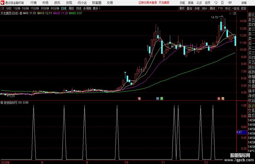Toggle the right info panel icon above the chart
This screenshot has height=164, width=255.
234,13
